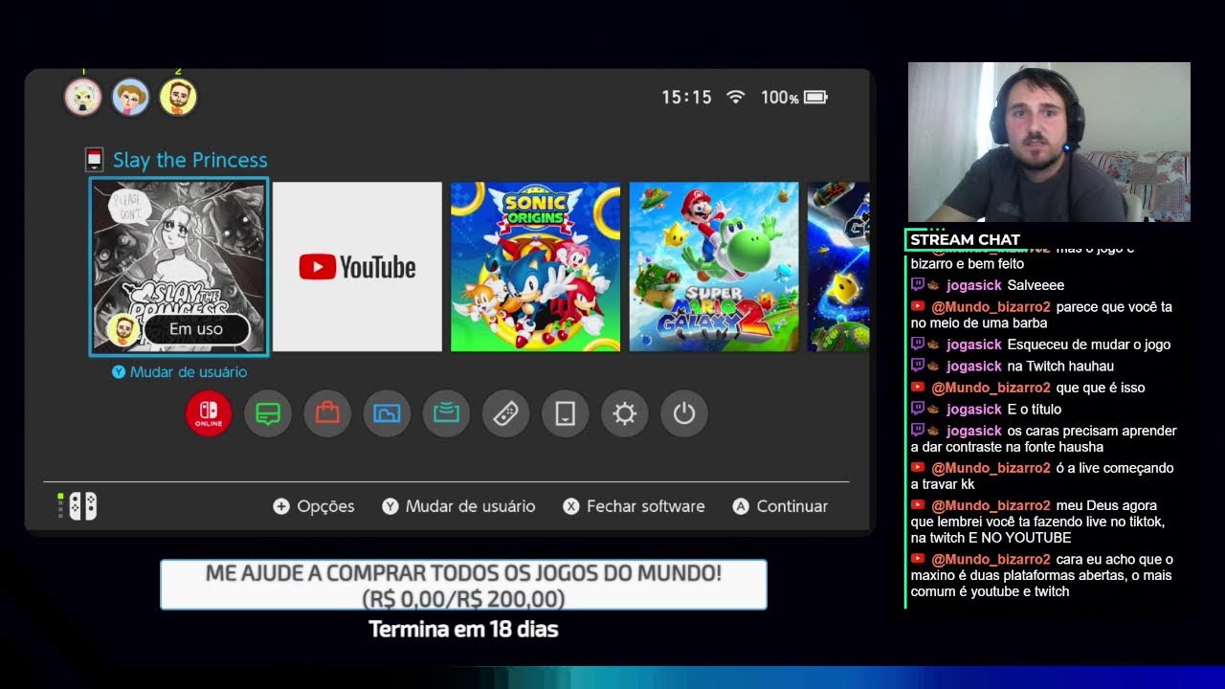Open the Album icon
The image size is (1225, 689).
(387, 413)
